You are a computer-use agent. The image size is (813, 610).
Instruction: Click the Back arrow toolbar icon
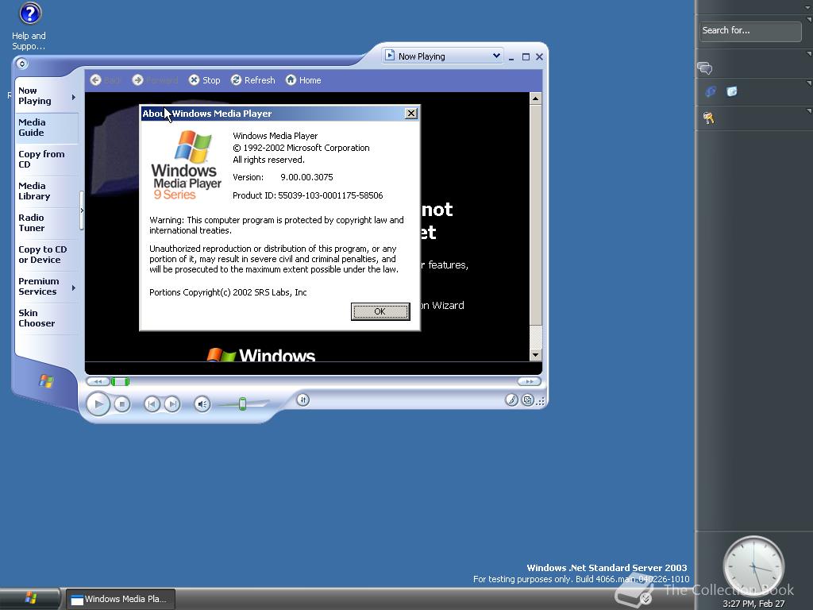[95, 80]
